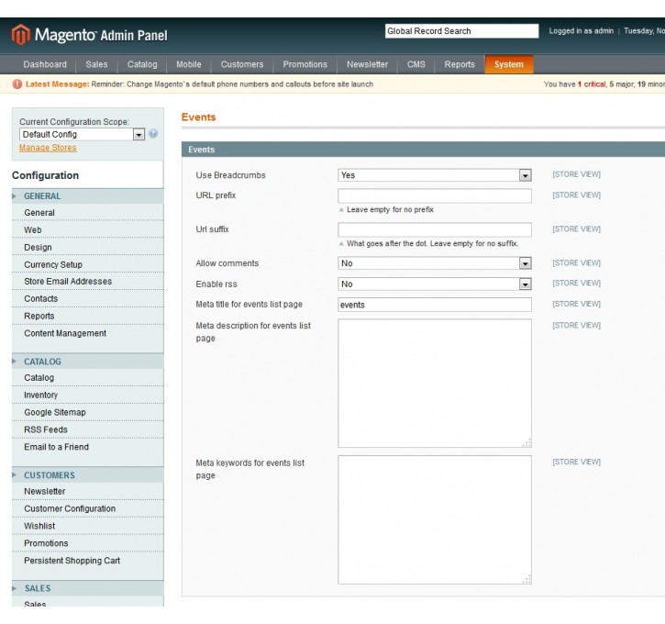Open the Enable rss dropdown
The image size is (665, 624).
(x=435, y=284)
